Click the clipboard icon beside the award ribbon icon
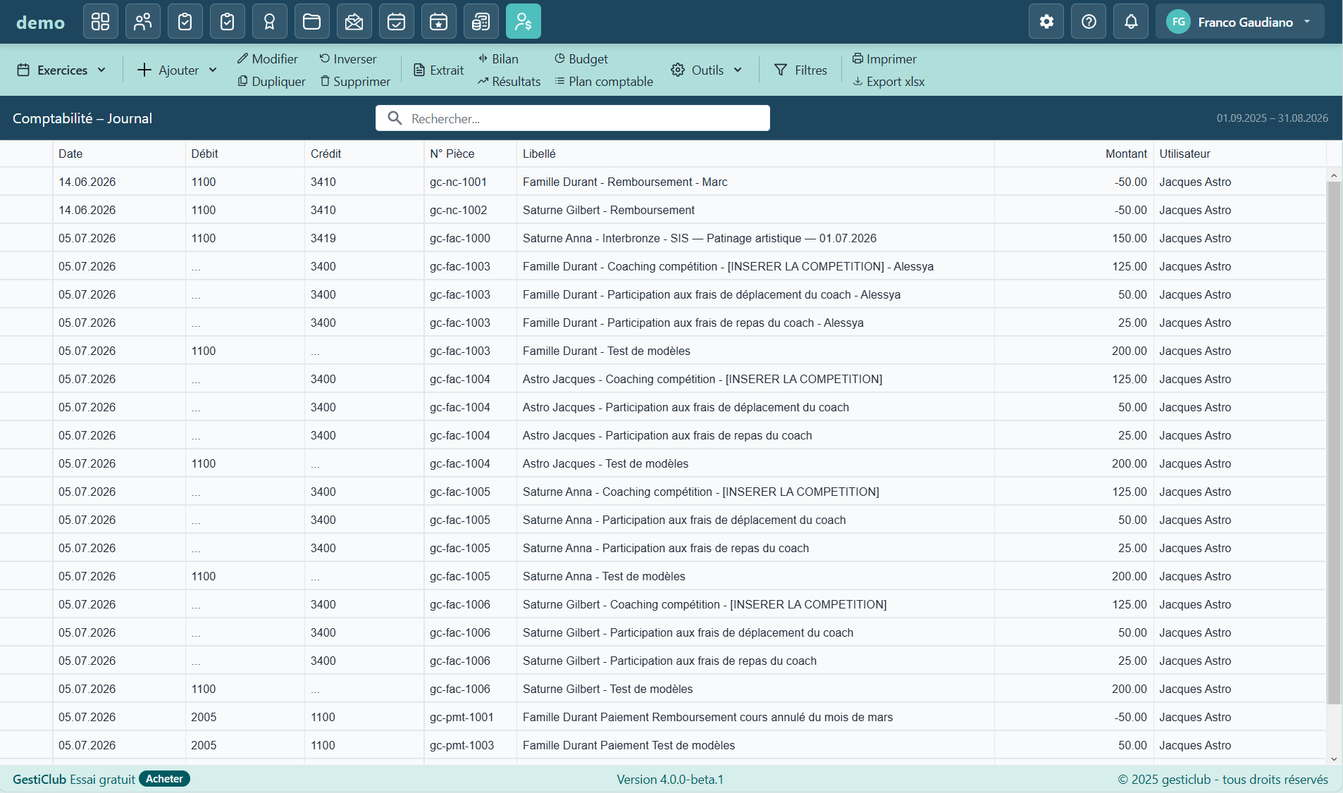 pyautogui.click(x=228, y=21)
